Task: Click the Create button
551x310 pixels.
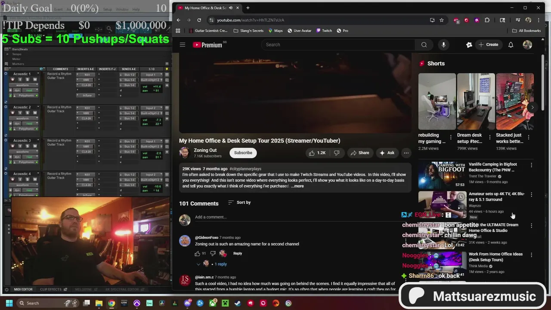Action: point(488,45)
